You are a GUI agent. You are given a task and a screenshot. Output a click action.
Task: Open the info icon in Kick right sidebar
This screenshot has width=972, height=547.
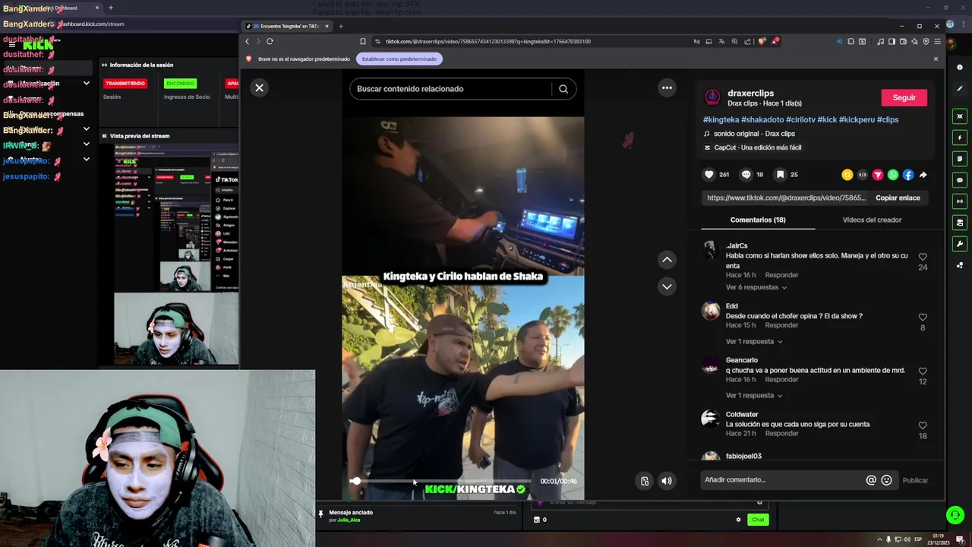coord(960,68)
